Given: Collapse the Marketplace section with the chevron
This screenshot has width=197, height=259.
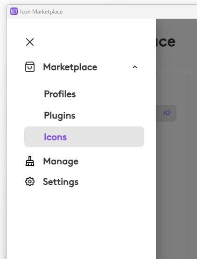Looking at the screenshot, I should (135, 67).
